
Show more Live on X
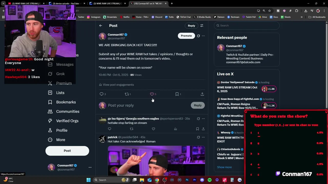pos(224,167)
